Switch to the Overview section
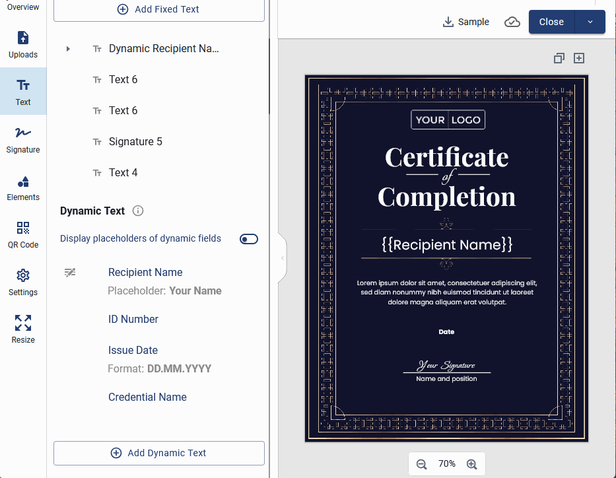 coord(22,7)
